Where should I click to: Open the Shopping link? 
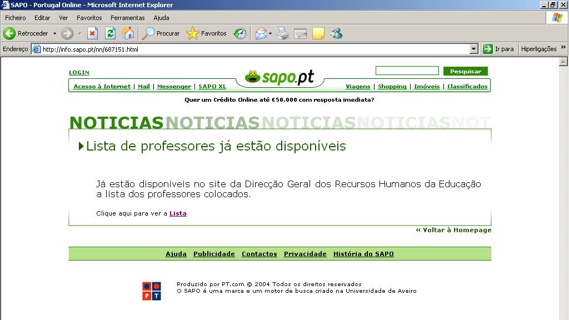392,86
